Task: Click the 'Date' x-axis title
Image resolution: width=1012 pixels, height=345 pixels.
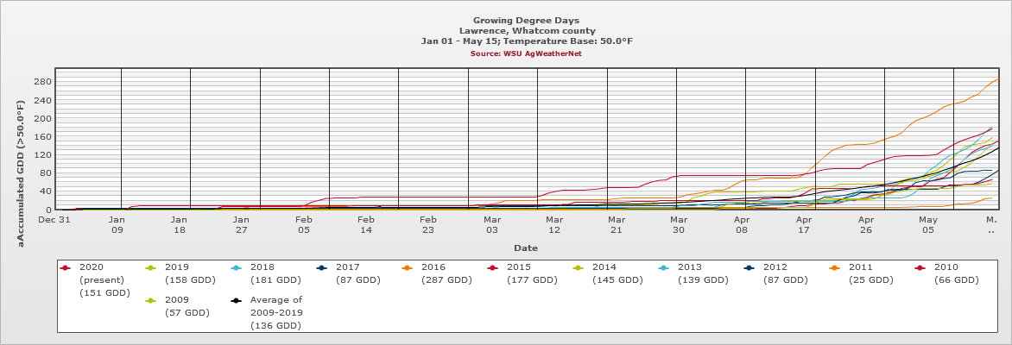Action: [x=526, y=248]
